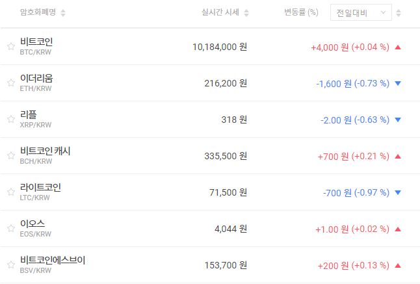Click Ethereum's blue down-triangle indicator
This screenshot has height=284, width=420.
[x=398, y=83]
